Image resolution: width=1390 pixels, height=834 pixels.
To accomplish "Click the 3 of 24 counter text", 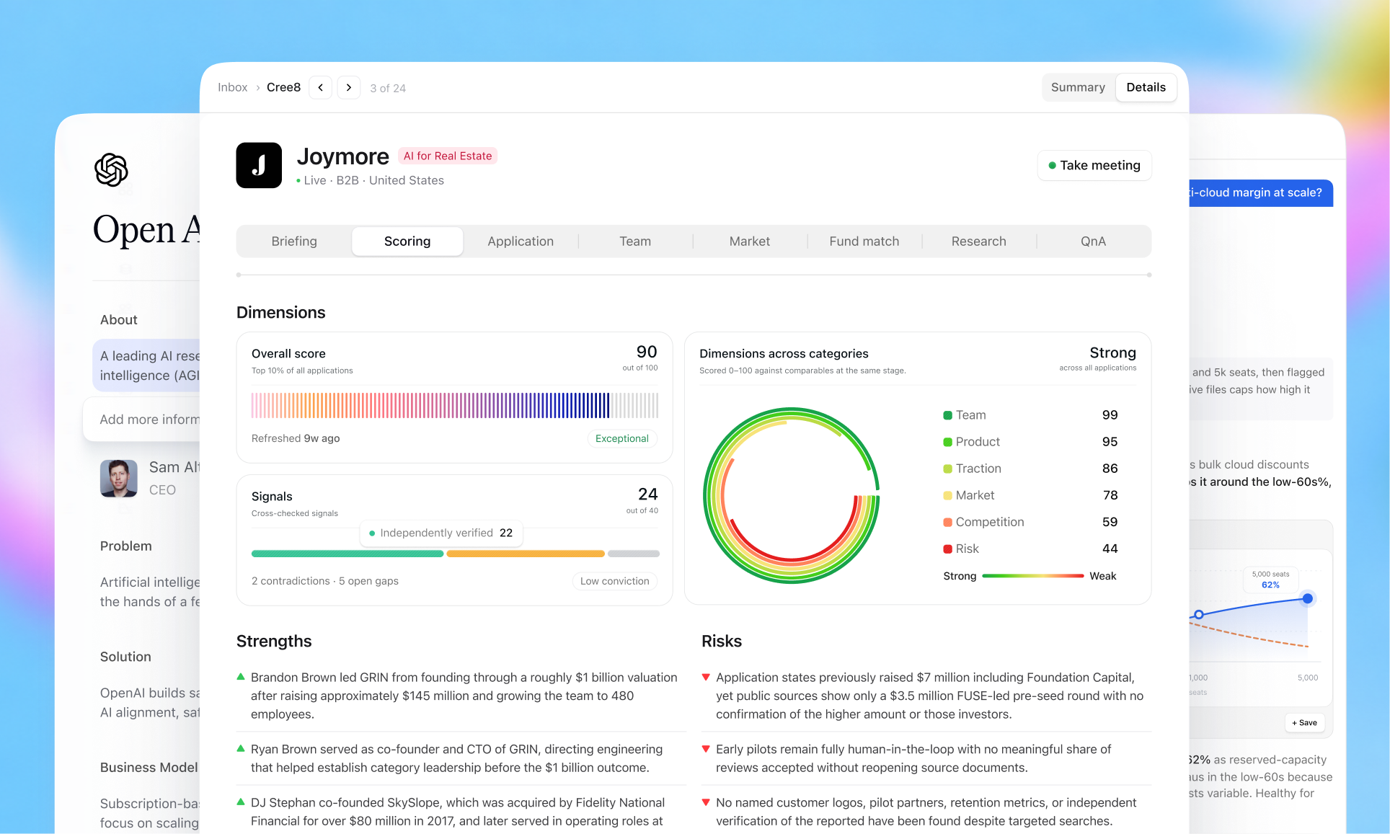I will (388, 88).
